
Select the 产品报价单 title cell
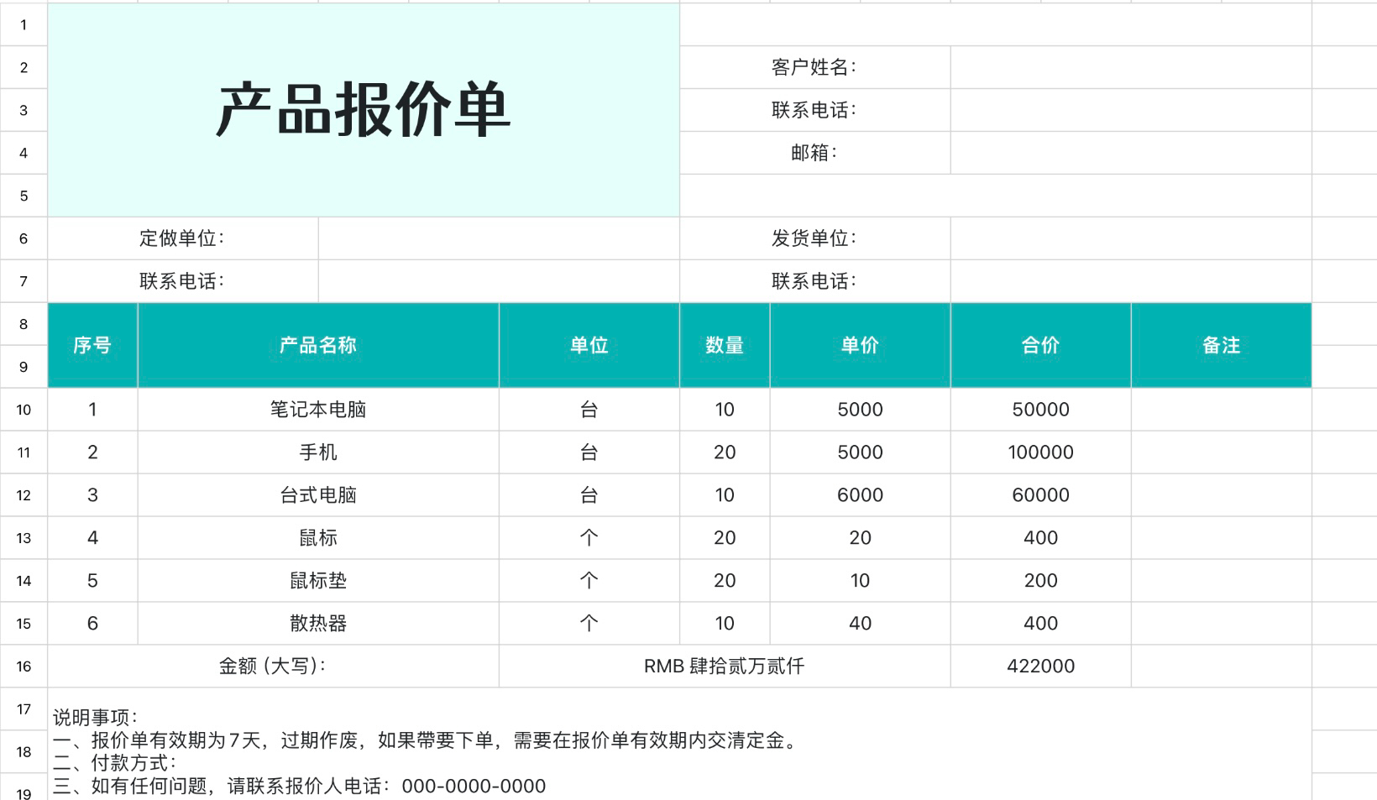tap(364, 110)
